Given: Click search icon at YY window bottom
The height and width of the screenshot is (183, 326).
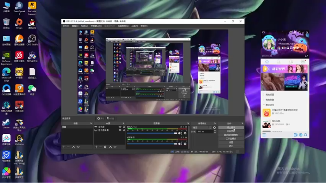Looking at the screenshot, I should pos(306,135).
